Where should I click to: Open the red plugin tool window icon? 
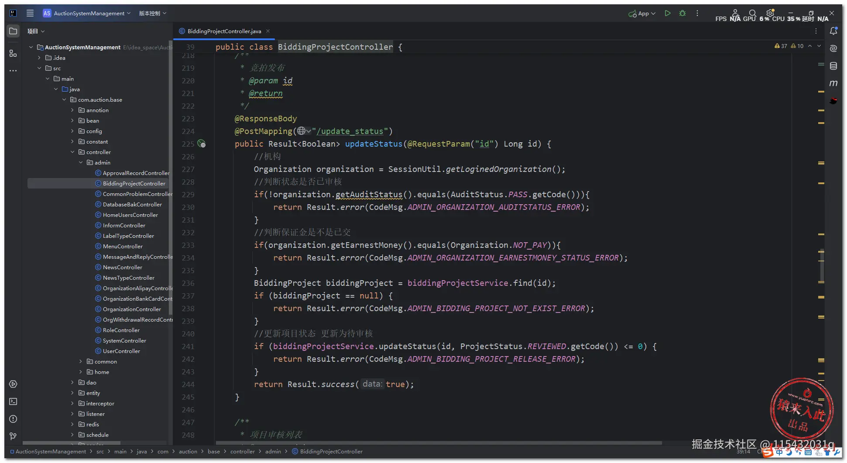[x=833, y=101]
